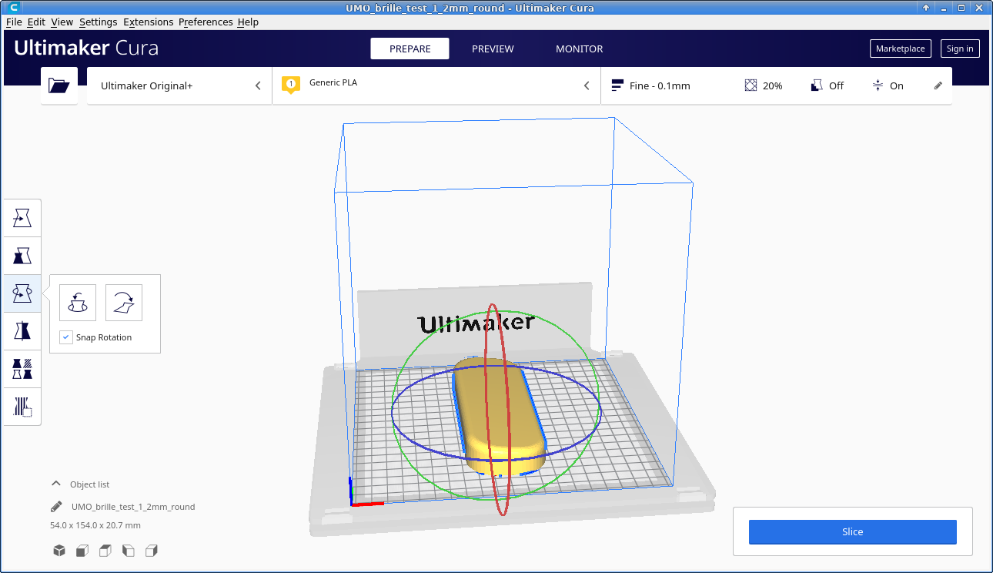
Task: Switch to the PREPARE stage
Action: [410, 49]
